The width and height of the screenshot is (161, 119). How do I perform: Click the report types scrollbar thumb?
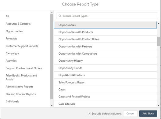click(x=159, y=41)
